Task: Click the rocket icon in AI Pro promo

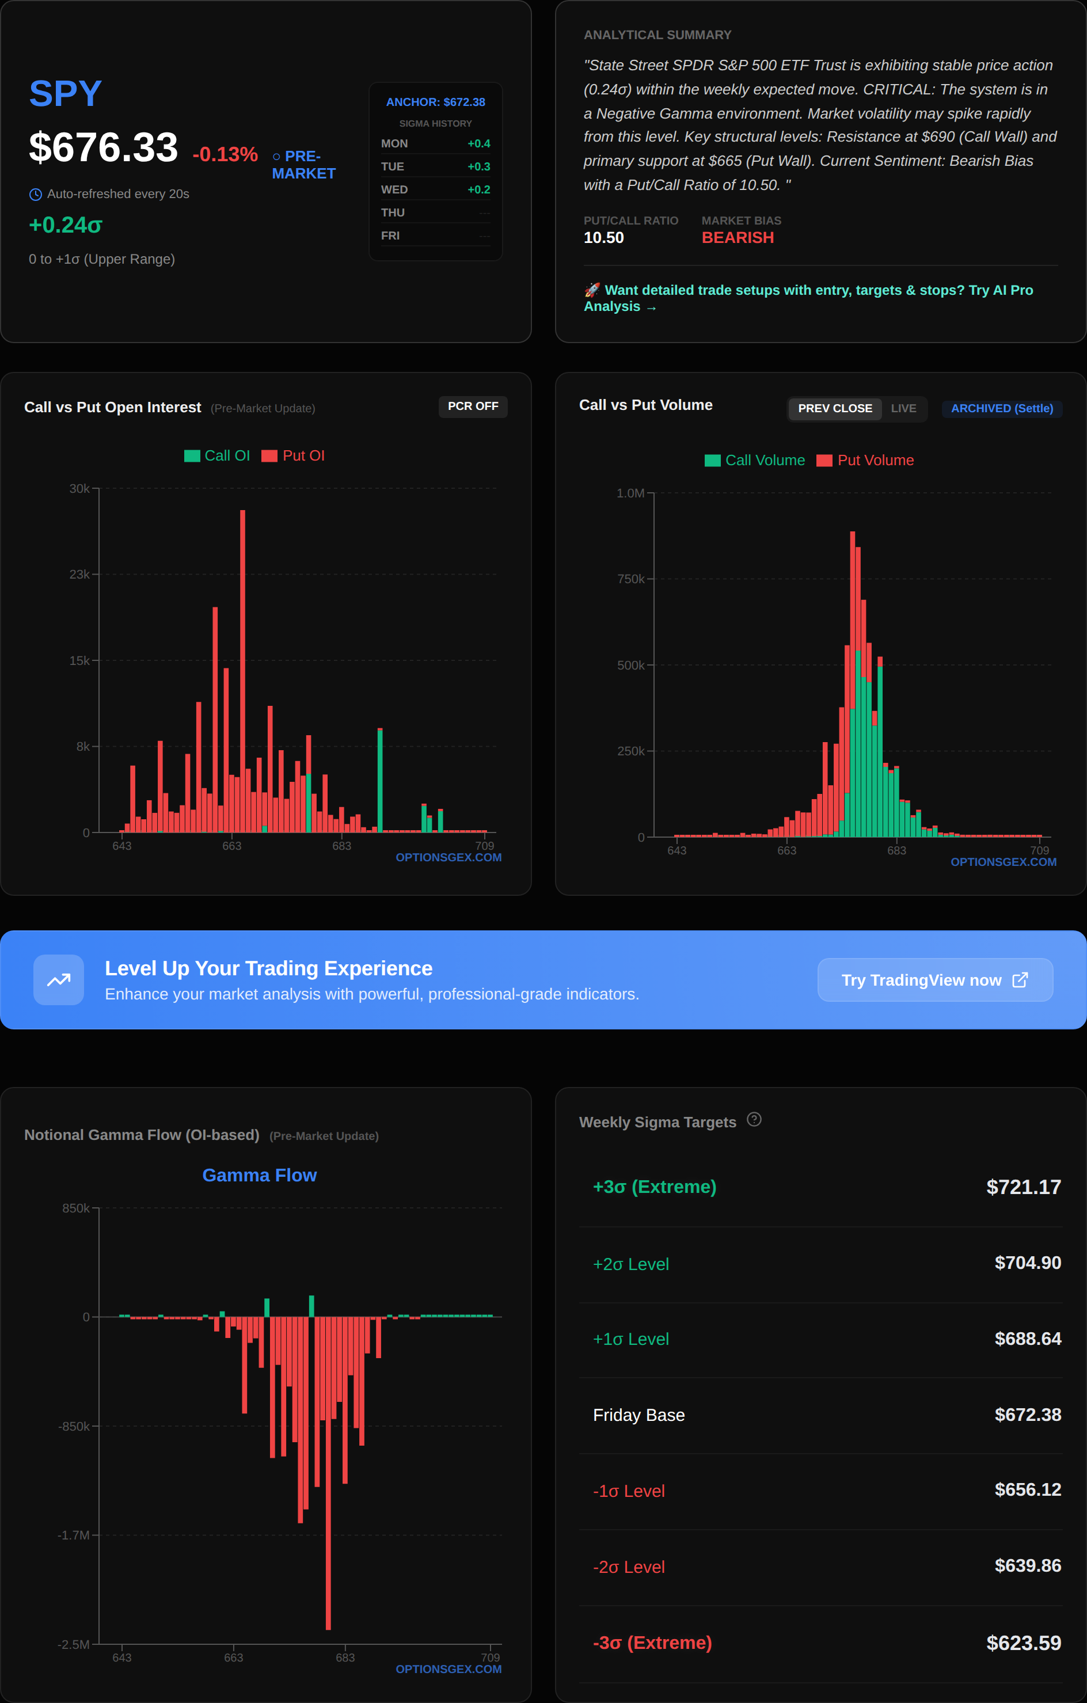Action: (592, 290)
